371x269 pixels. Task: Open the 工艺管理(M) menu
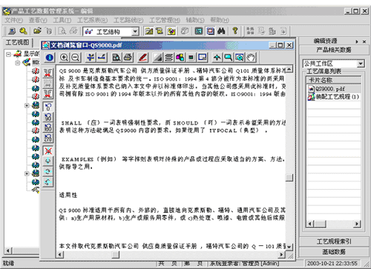(x=165, y=20)
